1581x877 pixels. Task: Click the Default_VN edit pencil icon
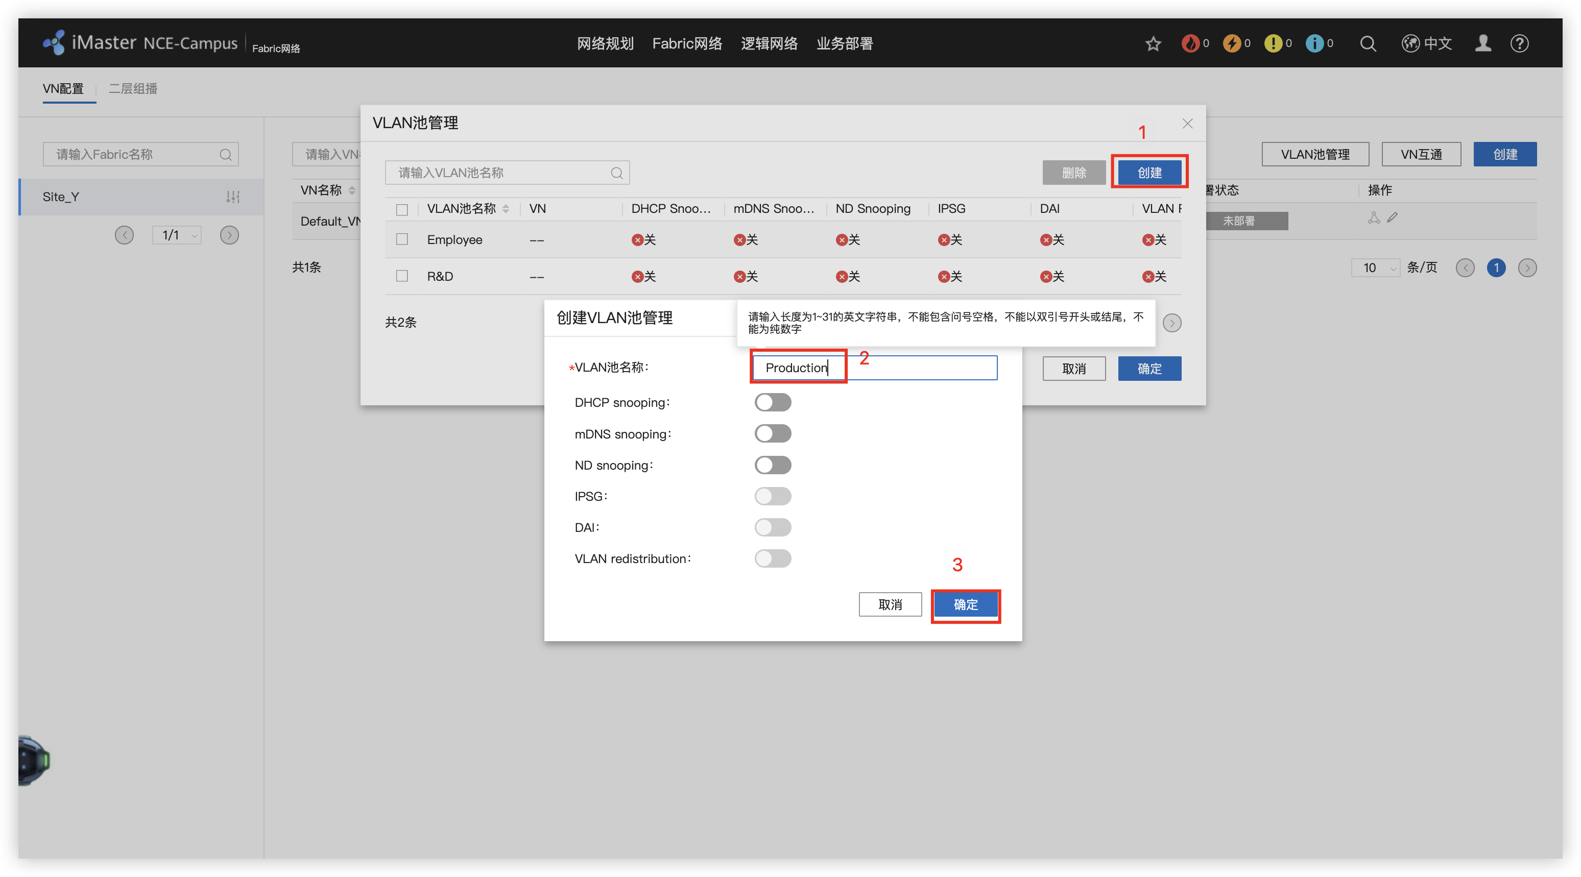1393,217
